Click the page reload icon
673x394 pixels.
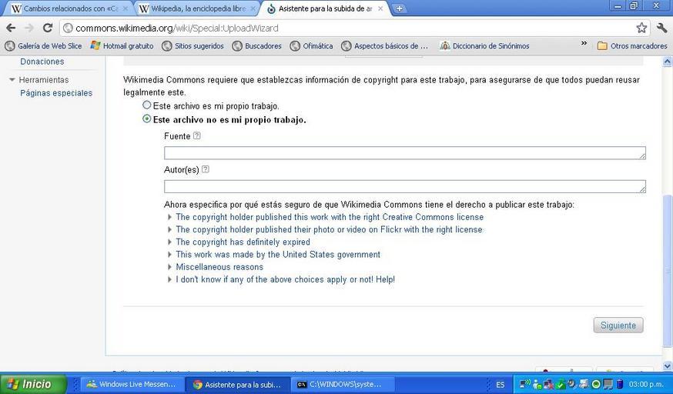tap(48, 28)
